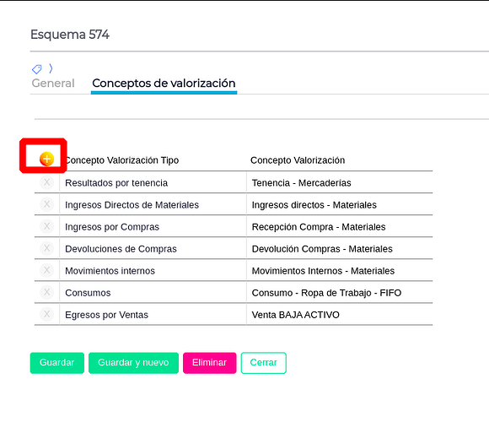Viewport: 489px width, 422px height.
Task: Switch to the General tab
Action: (x=53, y=84)
